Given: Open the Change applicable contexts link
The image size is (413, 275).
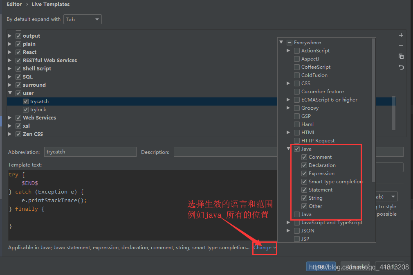Looking at the screenshot, I should [x=265, y=248].
